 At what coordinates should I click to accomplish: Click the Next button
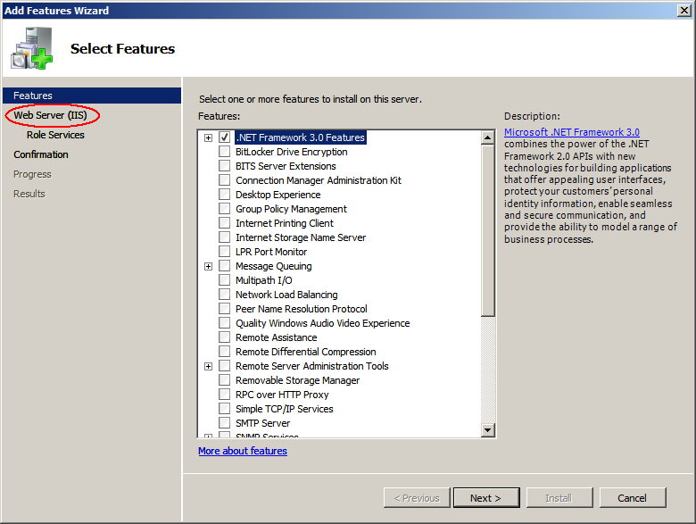486,498
